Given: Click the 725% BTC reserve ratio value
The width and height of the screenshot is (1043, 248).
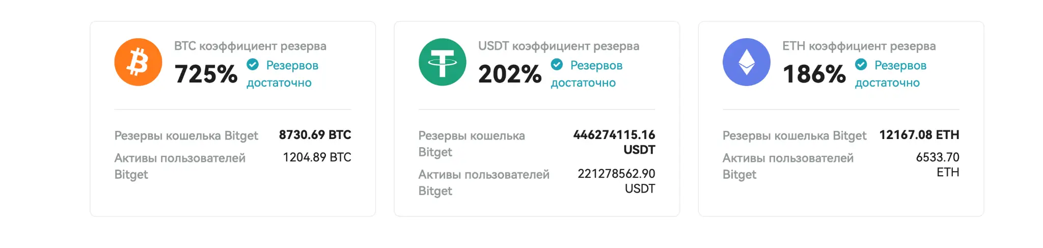Looking at the screenshot, I should [x=206, y=74].
